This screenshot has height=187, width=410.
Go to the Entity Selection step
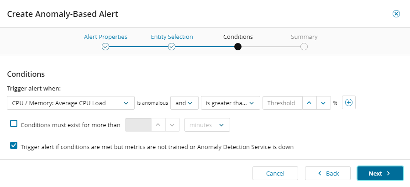pos(172,37)
